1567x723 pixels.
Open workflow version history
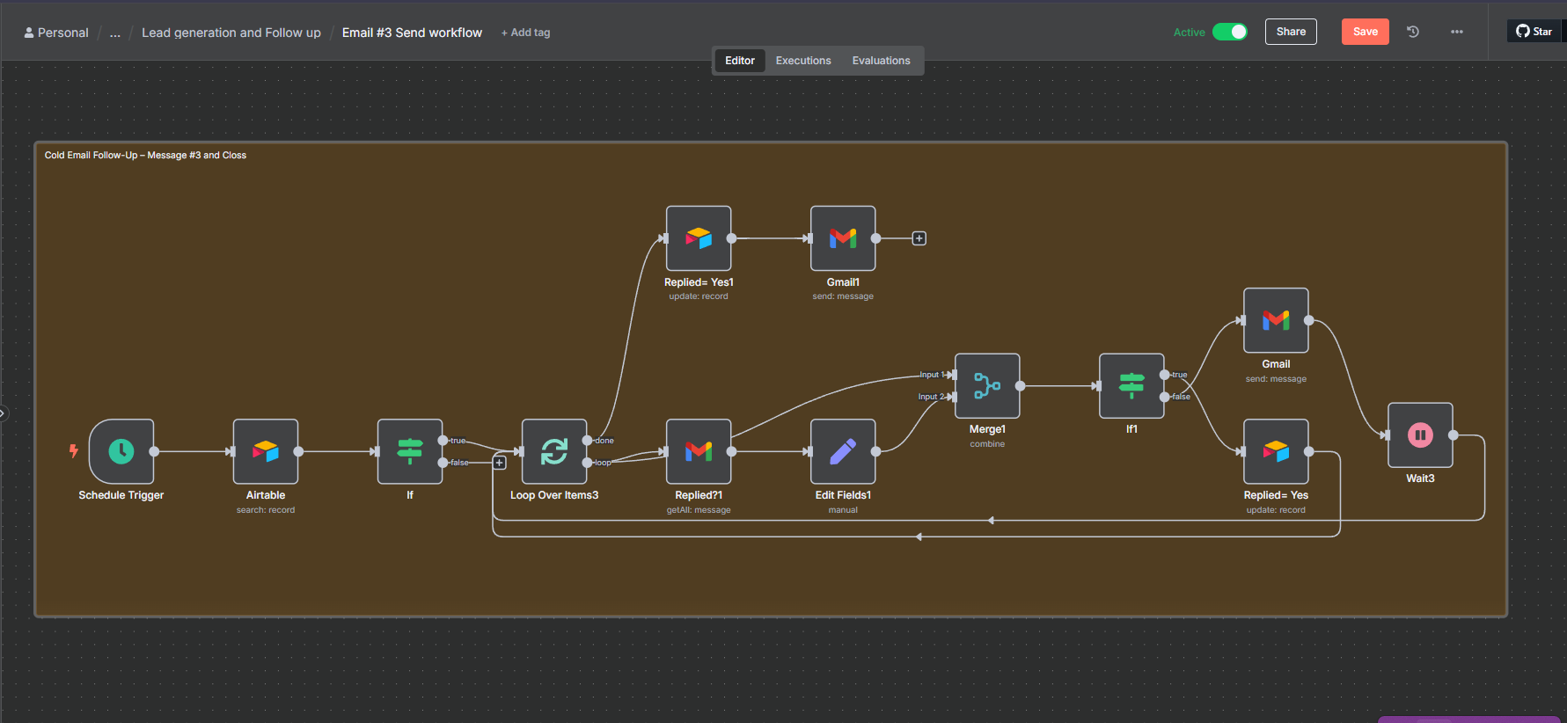pos(1413,32)
